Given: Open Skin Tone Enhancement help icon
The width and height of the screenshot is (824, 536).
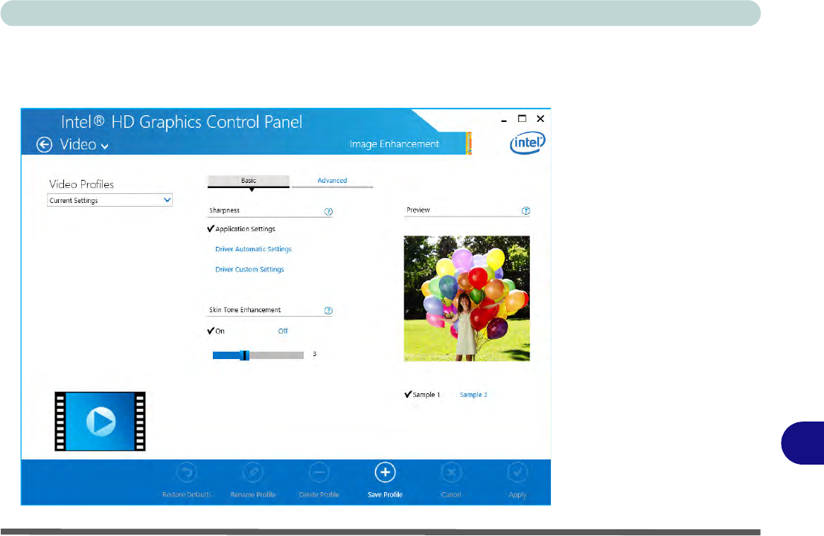Looking at the screenshot, I should 328,310.
